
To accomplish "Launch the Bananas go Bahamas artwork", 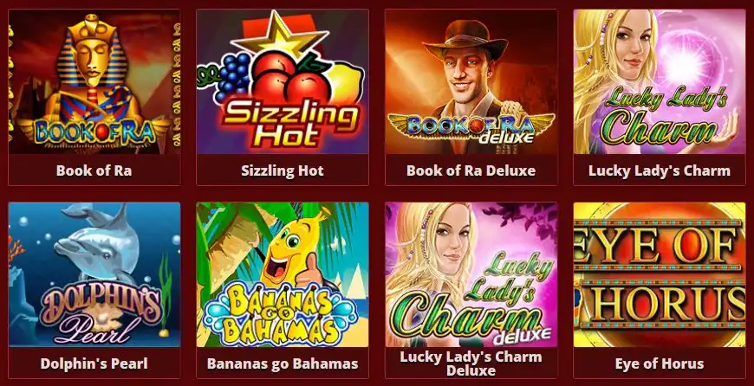I will click(x=283, y=274).
